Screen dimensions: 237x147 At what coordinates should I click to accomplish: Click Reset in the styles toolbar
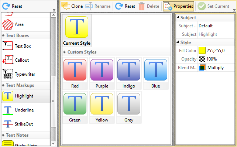(125, 6)
